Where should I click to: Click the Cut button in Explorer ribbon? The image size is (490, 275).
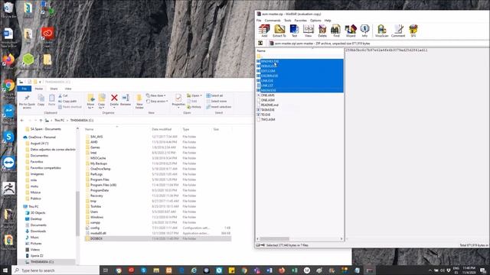pyautogui.click(x=63, y=95)
